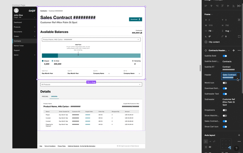The height and width of the screenshot is (153, 243).
Task: Click the vertical gap spacing icon
Action: [206, 147]
